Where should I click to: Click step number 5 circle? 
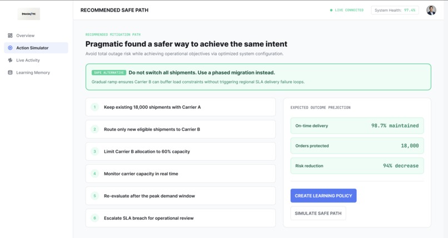pos(95,196)
